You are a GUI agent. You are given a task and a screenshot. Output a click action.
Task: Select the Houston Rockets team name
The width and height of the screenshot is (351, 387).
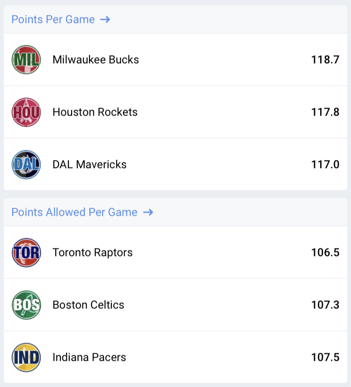pyautogui.click(x=95, y=112)
